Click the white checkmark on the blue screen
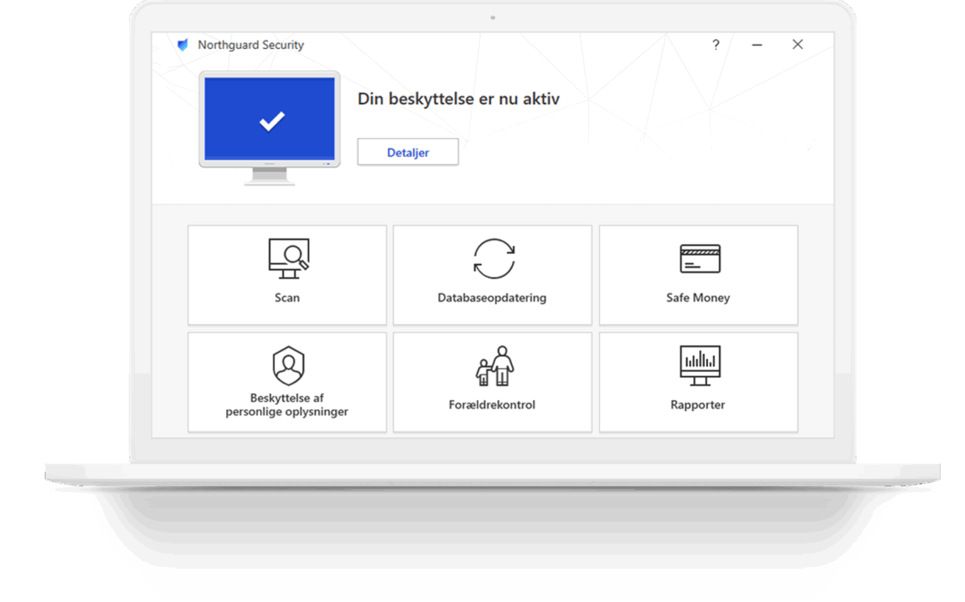The width and height of the screenshot is (965, 602). [272, 121]
